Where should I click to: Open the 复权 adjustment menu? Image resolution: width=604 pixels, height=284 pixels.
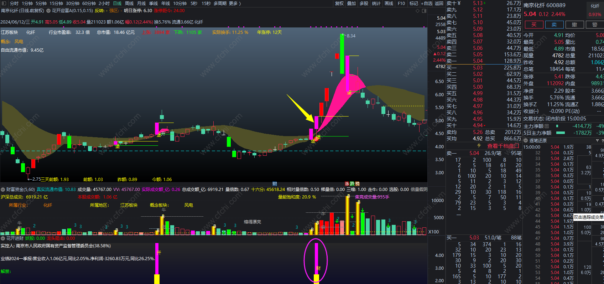pyautogui.click(x=339, y=3)
